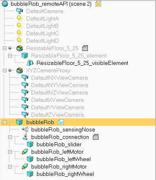
Task: Click the light bulb icon for DefaultLightC
Action: 20,33
